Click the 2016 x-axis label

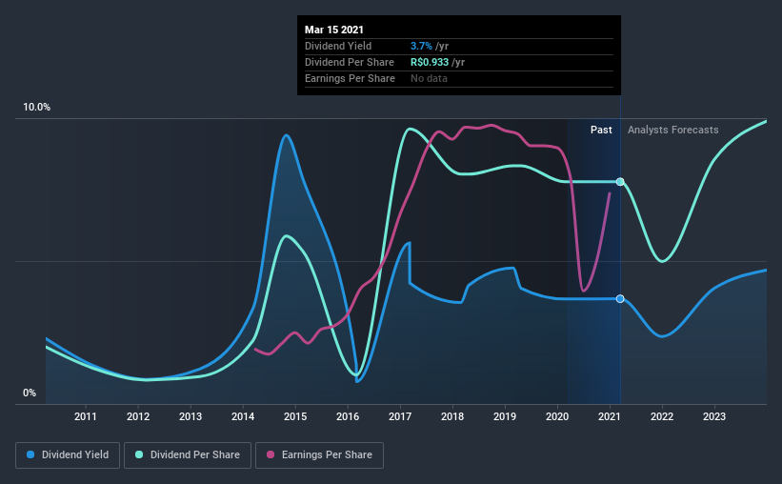[348, 416]
